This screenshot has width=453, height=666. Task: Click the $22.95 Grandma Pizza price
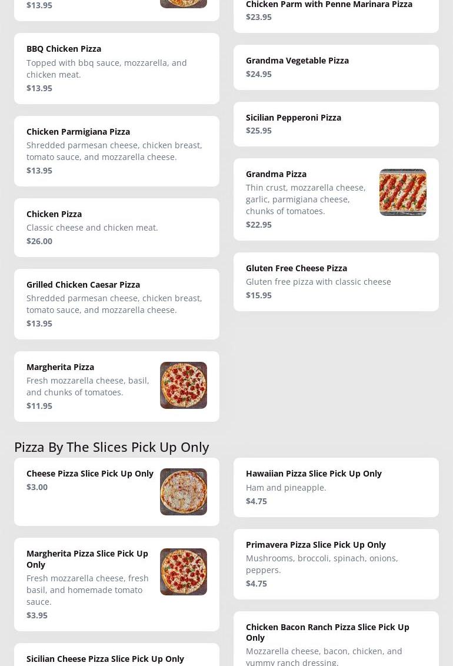pos(259,225)
